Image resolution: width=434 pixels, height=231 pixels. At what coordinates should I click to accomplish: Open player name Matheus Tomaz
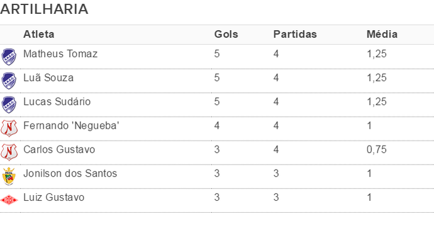tap(60, 53)
